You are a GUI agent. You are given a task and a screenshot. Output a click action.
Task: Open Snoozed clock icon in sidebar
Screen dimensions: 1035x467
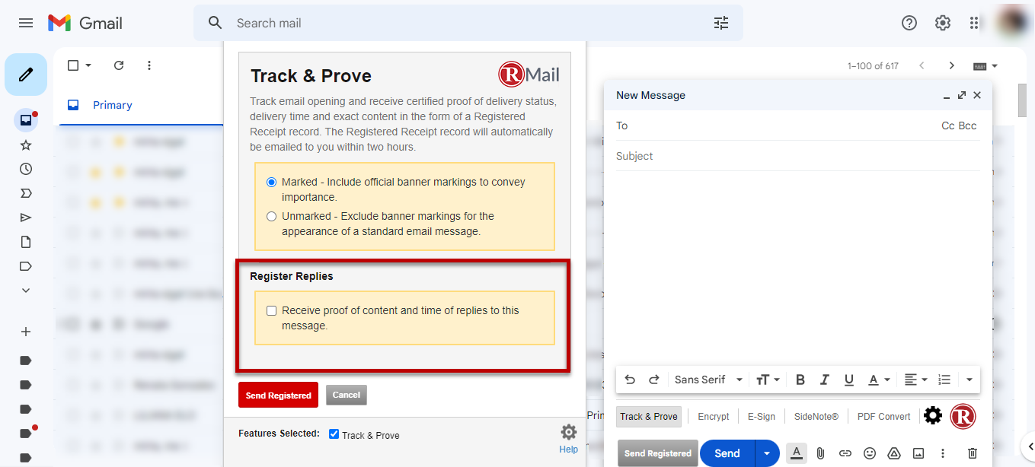click(x=26, y=169)
